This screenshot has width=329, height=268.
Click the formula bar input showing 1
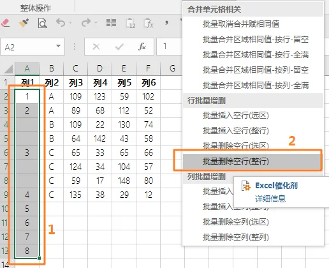(169, 47)
